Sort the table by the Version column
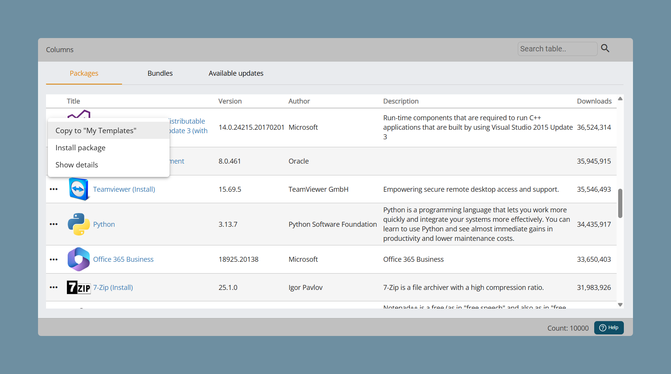 230,101
